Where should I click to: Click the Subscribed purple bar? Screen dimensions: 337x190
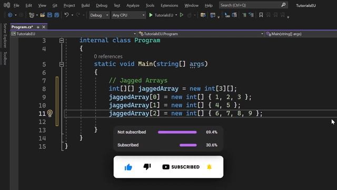(x=188, y=145)
